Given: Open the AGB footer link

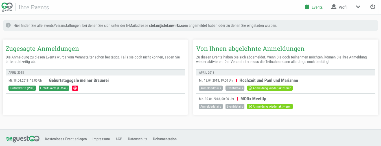Looking at the screenshot, I should (119, 139).
